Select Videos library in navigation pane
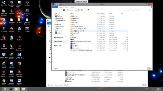The width and height of the screenshot is (163, 91). (59, 33)
